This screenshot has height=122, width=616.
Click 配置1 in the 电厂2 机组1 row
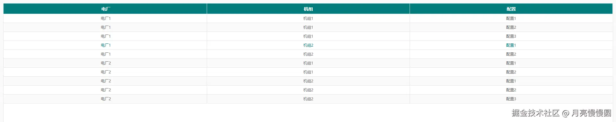[511, 63]
